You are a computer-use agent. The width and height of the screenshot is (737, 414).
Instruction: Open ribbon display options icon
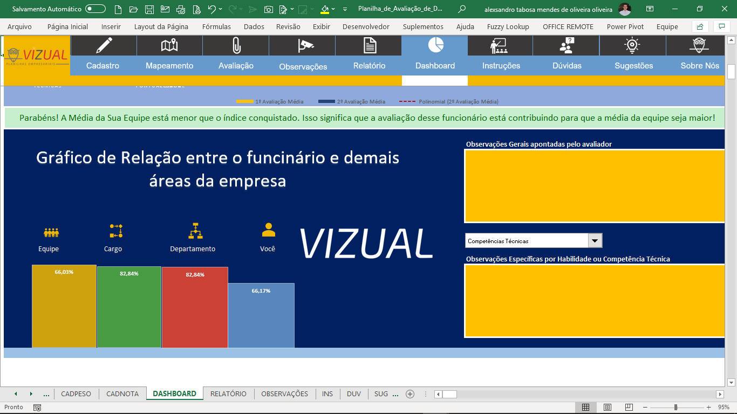click(650, 9)
